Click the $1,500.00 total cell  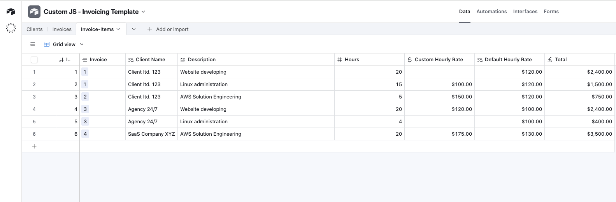click(x=579, y=84)
